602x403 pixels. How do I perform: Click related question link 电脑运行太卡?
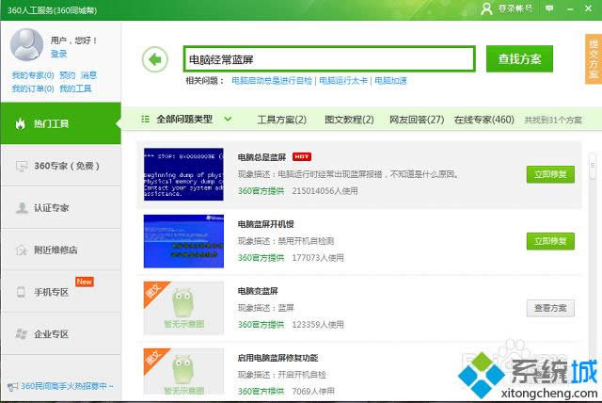click(343, 81)
